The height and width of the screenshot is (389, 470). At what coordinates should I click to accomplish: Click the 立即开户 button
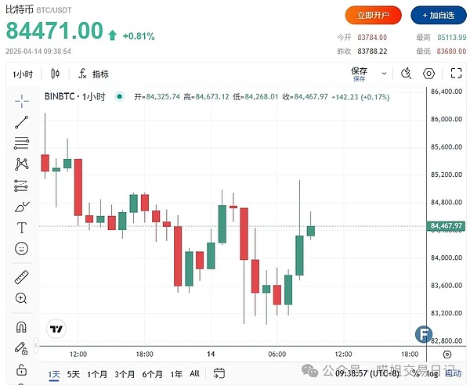click(x=373, y=15)
